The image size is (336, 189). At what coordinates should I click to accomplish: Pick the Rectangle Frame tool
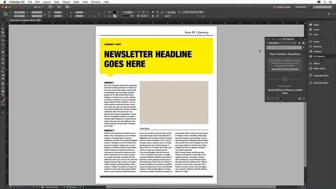(x=3, y=59)
